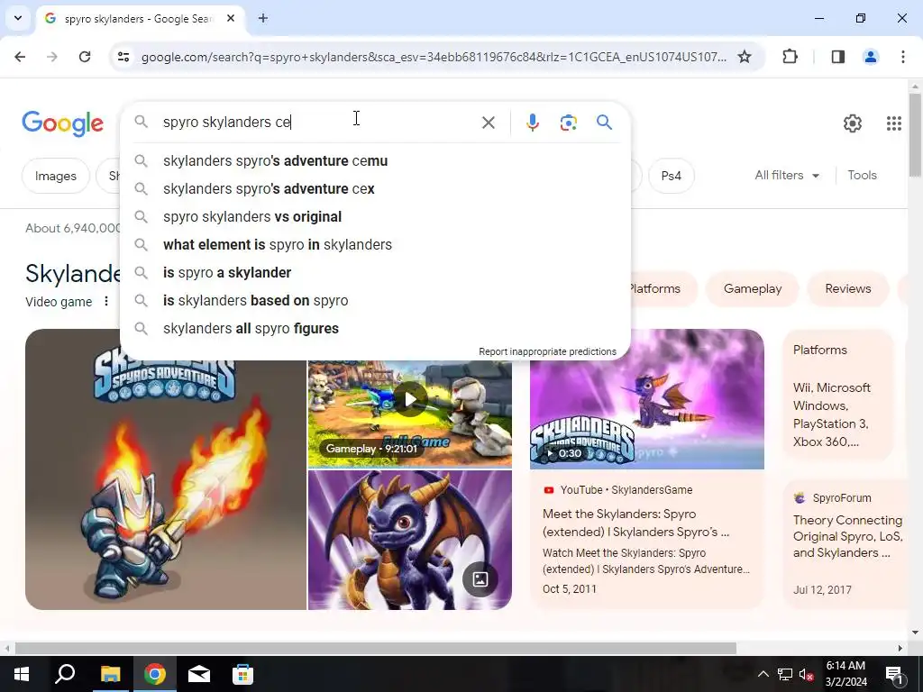Image resolution: width=923 pixels, height=692 pixels.
Task: Choose suggestion is spyro a skylander
Action: pos(376,272)
